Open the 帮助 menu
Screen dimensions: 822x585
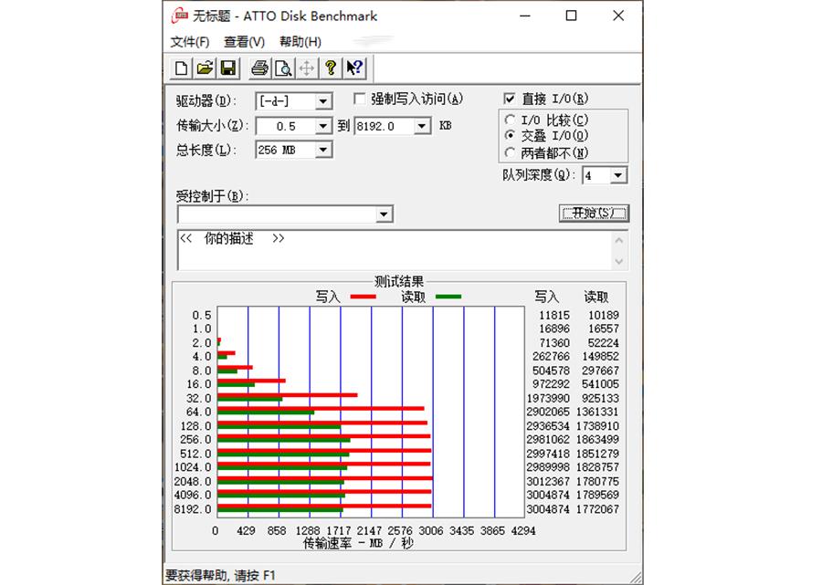pyautogui.click(x=301, y=41)
